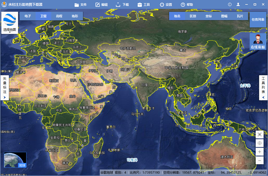Screen dimensions: 268x176
Task: Select the 图幅 overlay tab
Action: point(224,16)
